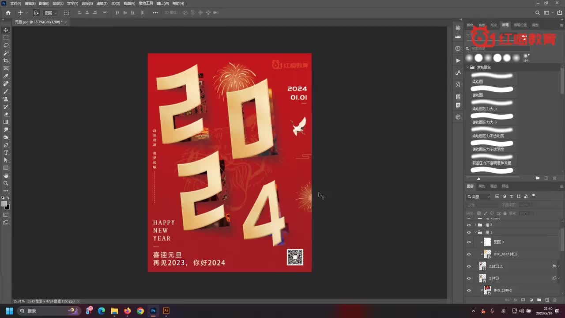This screenshot has width=565, height=318.
Task: Open the 文件(F) menu
Action: (x=15, y=3)
